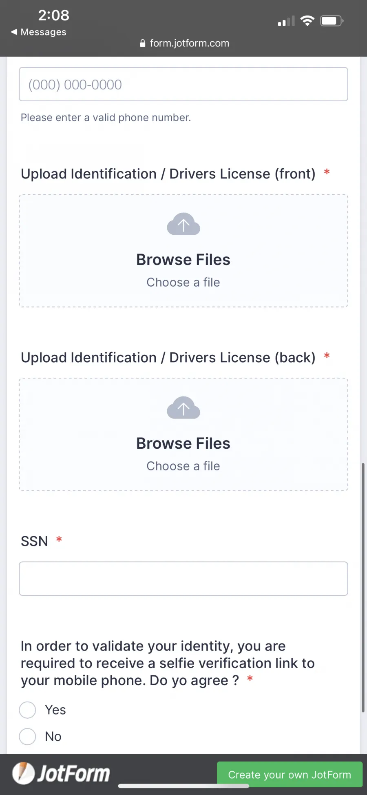This screenshot has height=795, width=367.
Task: Select No for selfie verification
Action: (28, 737)
